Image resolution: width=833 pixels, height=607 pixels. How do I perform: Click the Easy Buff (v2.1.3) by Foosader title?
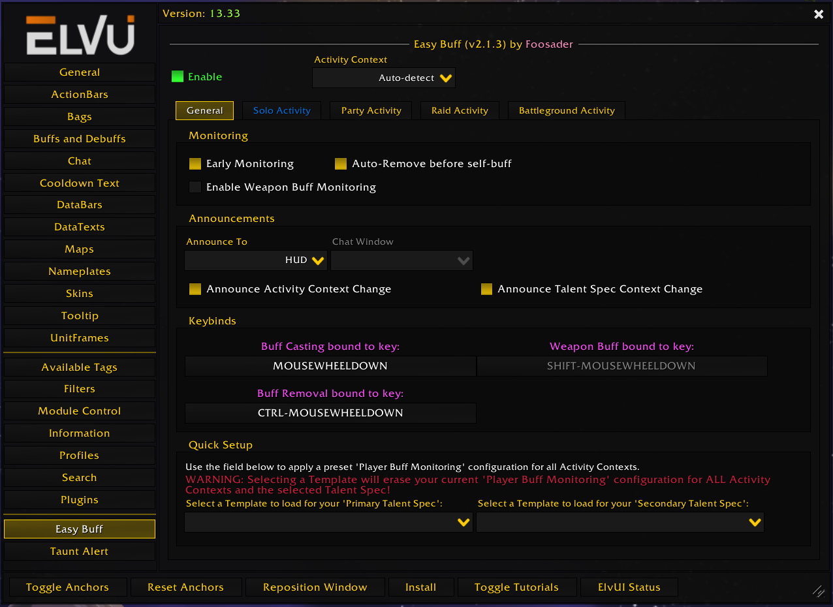[x=494, y=44]
